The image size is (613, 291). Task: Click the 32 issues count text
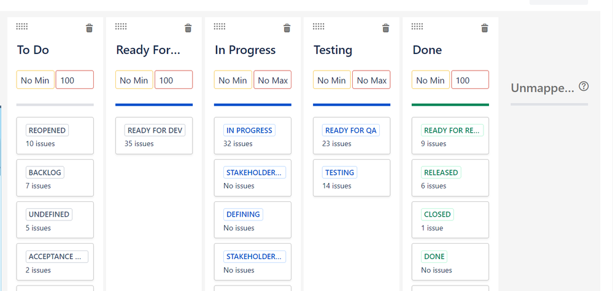coord(238,144)
